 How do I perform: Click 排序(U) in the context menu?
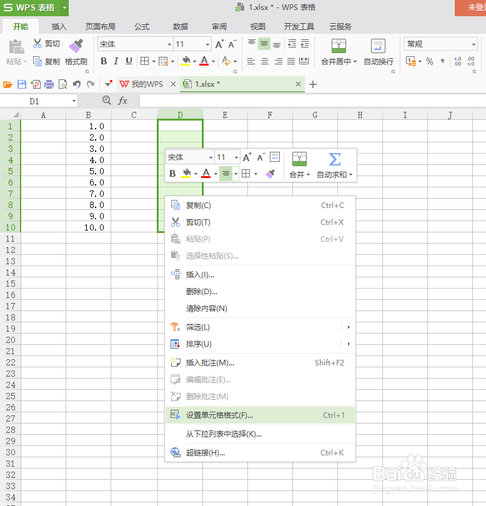pos(260,344)
